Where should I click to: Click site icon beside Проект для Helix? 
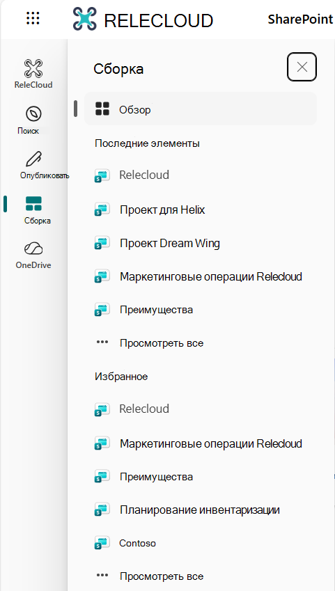coord(102,210)
